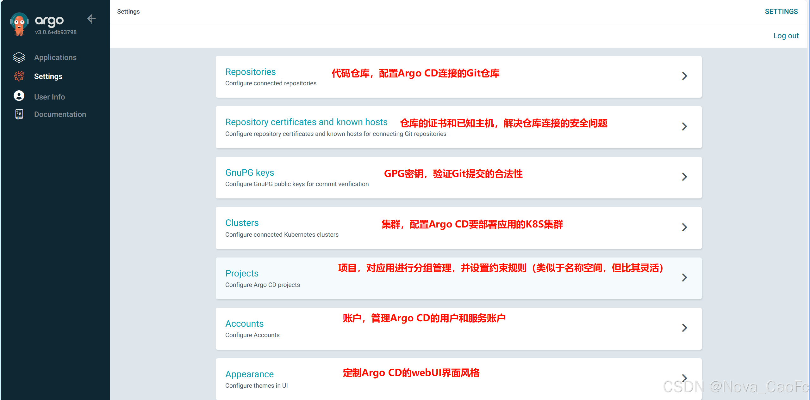The height and width of the screenshot is (400, 810).
Task: Click 'Configure Accounts' description
Action: tap(252, 335)
